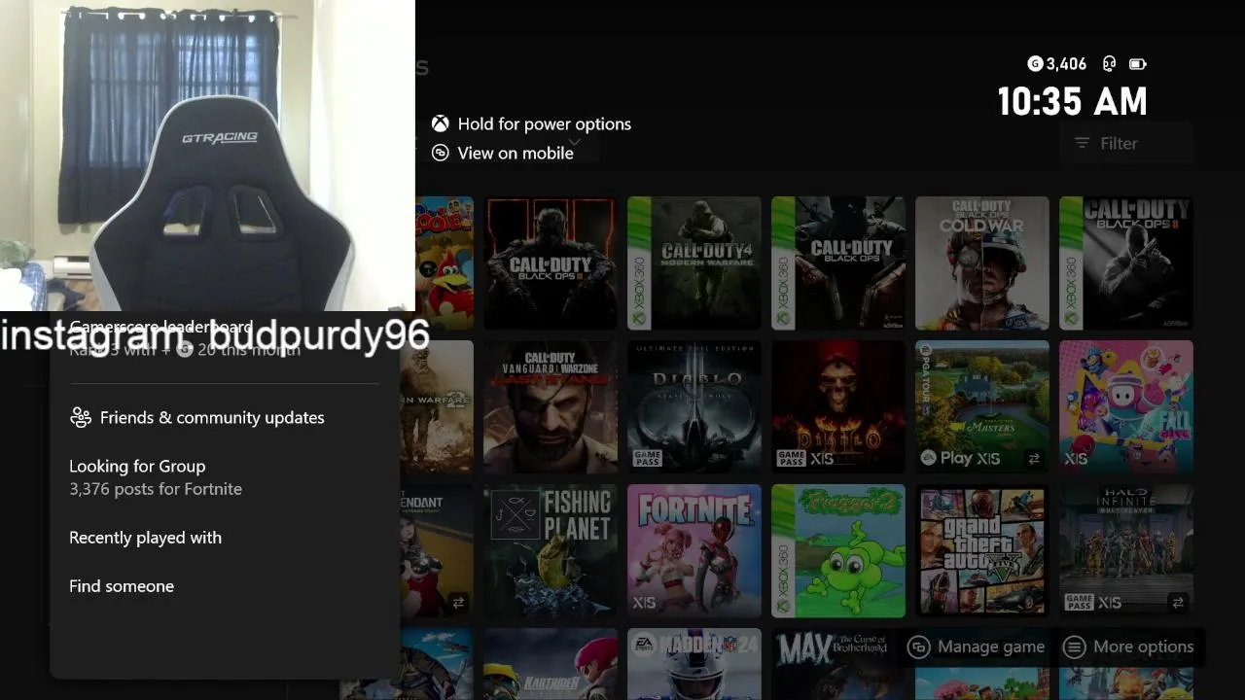Select the Halo Infinite Multiplayer tile
Viewport: 1245px width, 700px height.
click(x=1126, y=551)
